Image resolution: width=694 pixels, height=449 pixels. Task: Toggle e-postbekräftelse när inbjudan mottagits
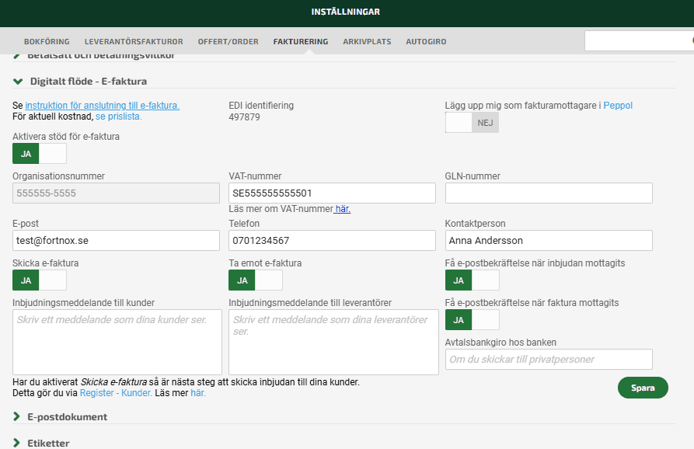(472, 280)
